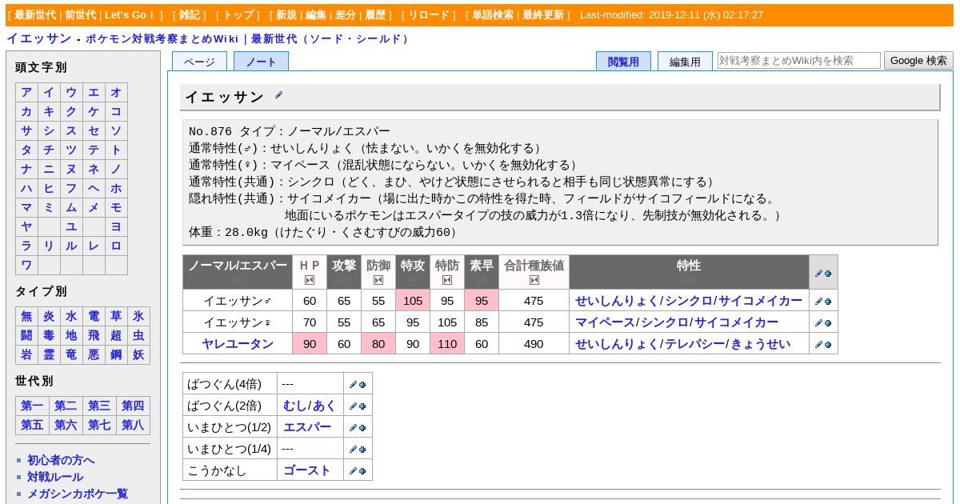
Task: Click plus icon in ばつぐん(2倍) row
Action: [x=362, y=406]
